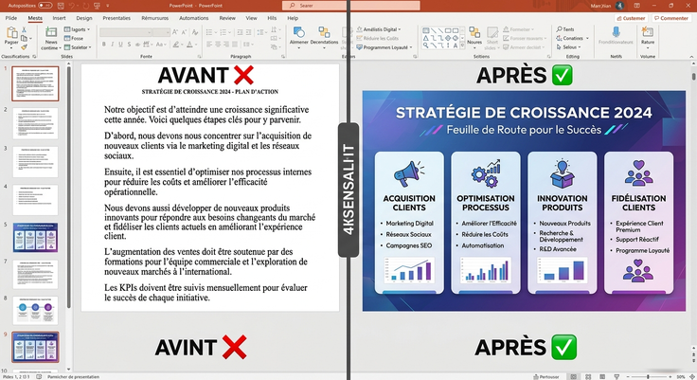Open the Plide tab
This screenshot has height=380, width=697.
coord(11,18)
